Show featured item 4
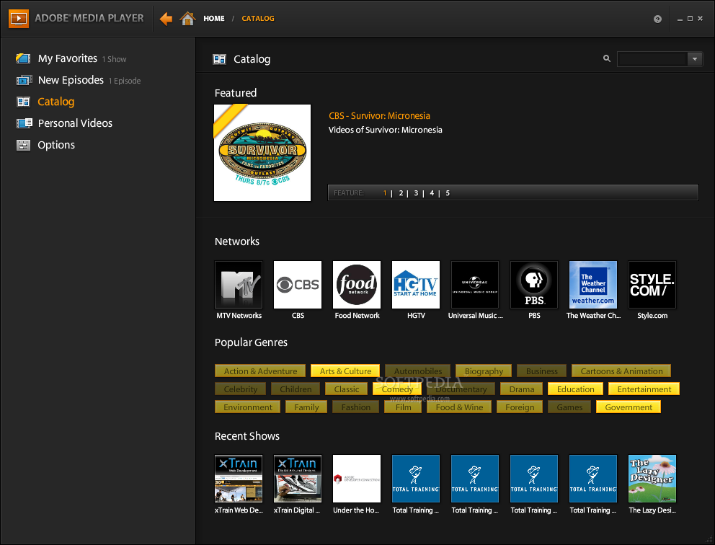 [432, 193]
